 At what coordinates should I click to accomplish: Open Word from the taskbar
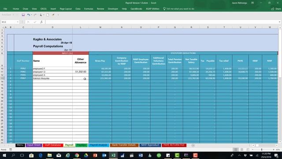pyautogui.click(x=141, y=155)
